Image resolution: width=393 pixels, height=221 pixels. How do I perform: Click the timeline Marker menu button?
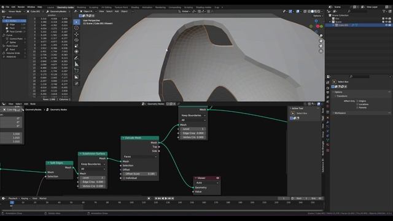point(43,198)
